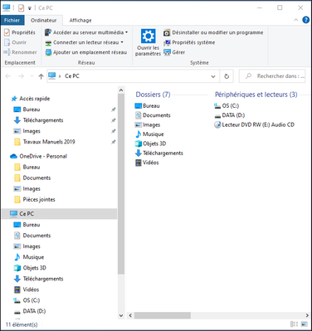This screenshot has width=312, height=331.
Task: Select Documents folder in Dossiers list
Action: [153, 115]
